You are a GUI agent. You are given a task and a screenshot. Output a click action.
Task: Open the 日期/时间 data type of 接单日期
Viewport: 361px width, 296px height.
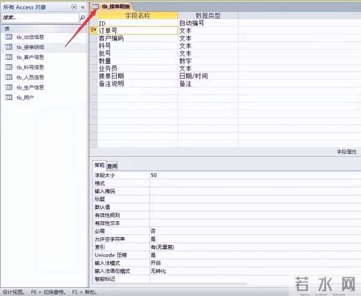pyautogui.click(x=208, y=76)
